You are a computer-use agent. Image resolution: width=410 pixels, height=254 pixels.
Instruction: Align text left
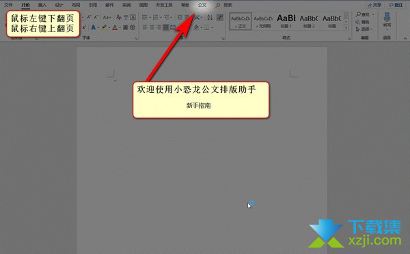[145, 27]
